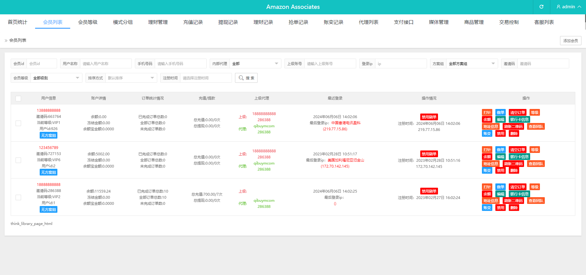Open the 代理列表 tab
Viewport: 586px width, 275px height.
(368, 22)
